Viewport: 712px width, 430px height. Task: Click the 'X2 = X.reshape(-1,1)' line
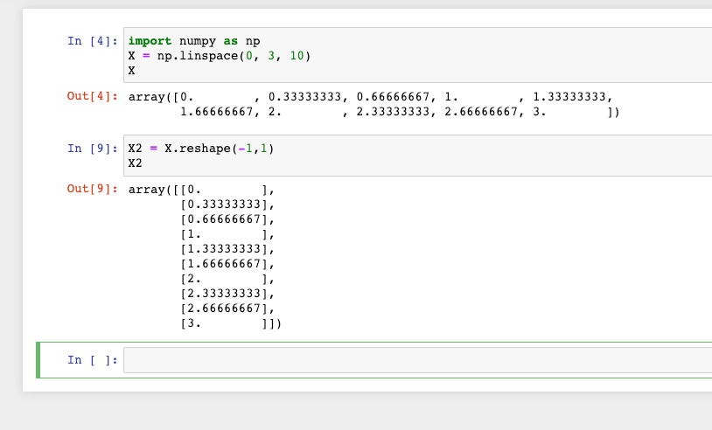click(x=200, y=149)
